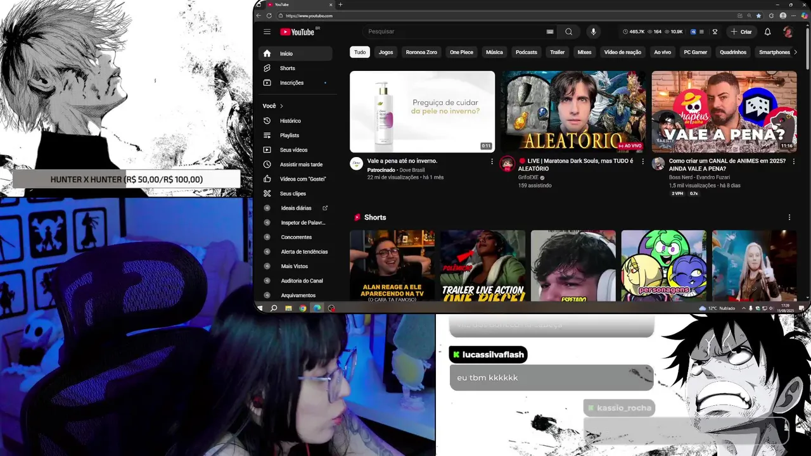This screenshot has height=456, width=811.
Task: Select the Roronoa Zoro filter chip
Action: point(421,53)
